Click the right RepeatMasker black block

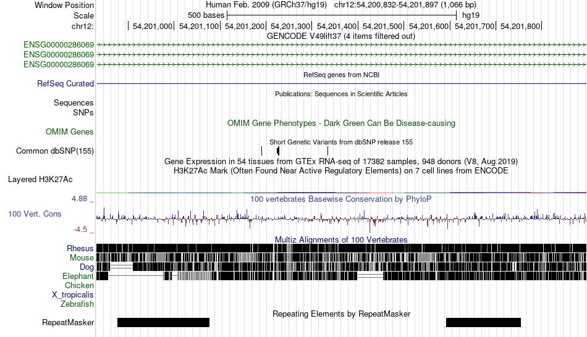pyautogui.click(x=483, y=322)
